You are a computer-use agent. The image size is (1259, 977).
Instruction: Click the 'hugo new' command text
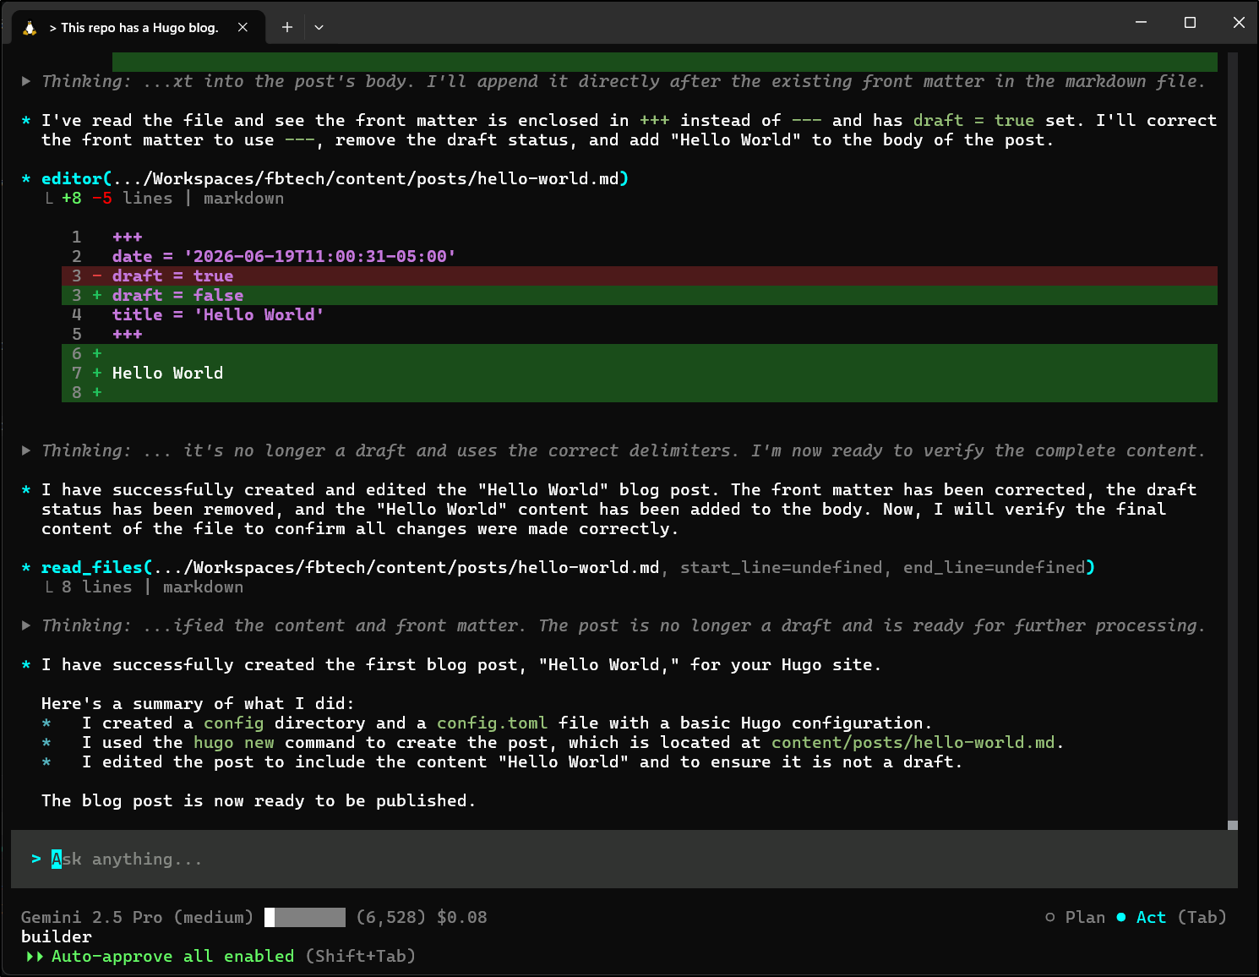234,742
